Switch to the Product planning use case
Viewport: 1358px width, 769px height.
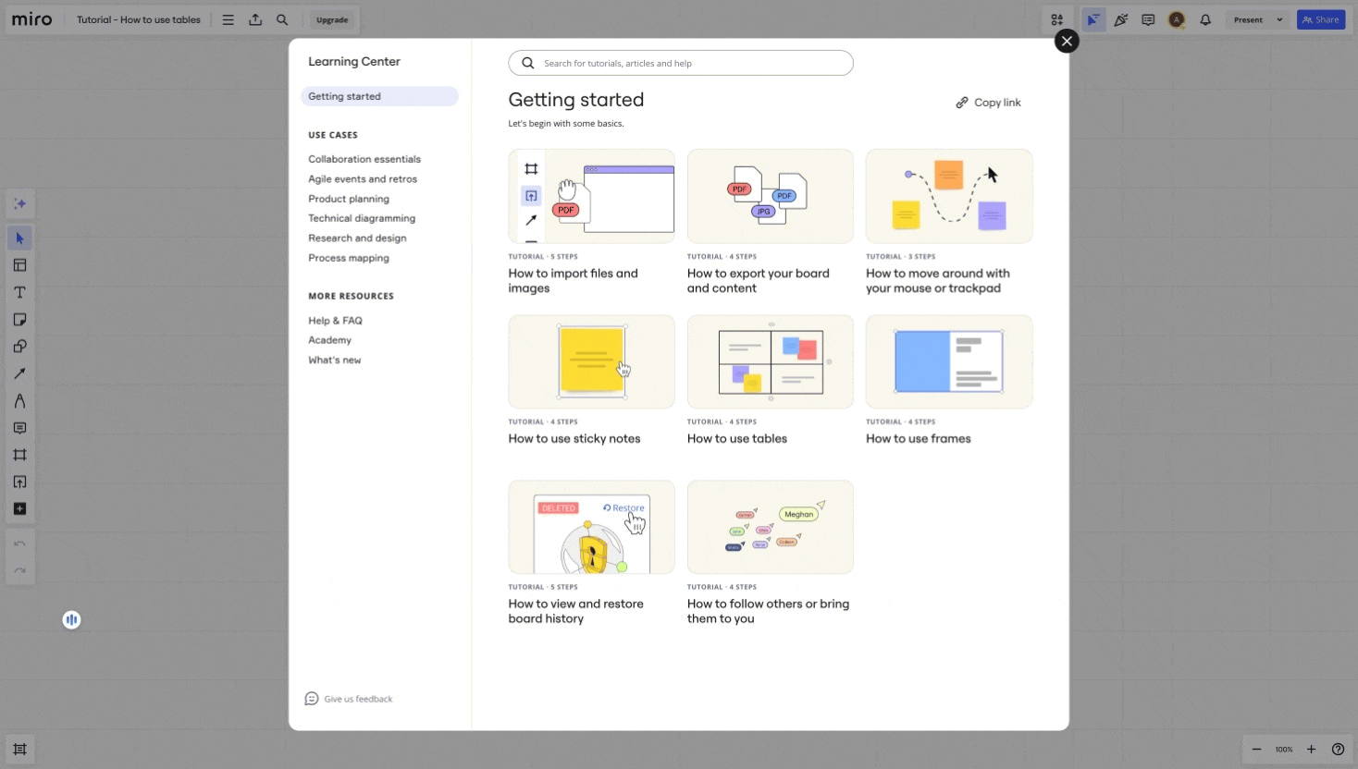coord(349,198)
